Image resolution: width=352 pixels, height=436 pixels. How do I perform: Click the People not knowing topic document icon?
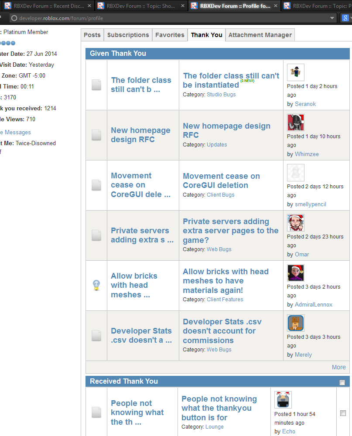click(x=96, y=412)
